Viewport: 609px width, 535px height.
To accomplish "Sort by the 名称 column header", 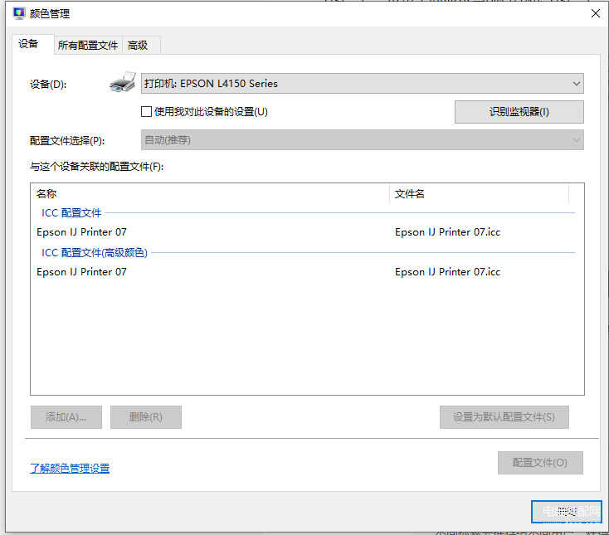I will 207,193.
